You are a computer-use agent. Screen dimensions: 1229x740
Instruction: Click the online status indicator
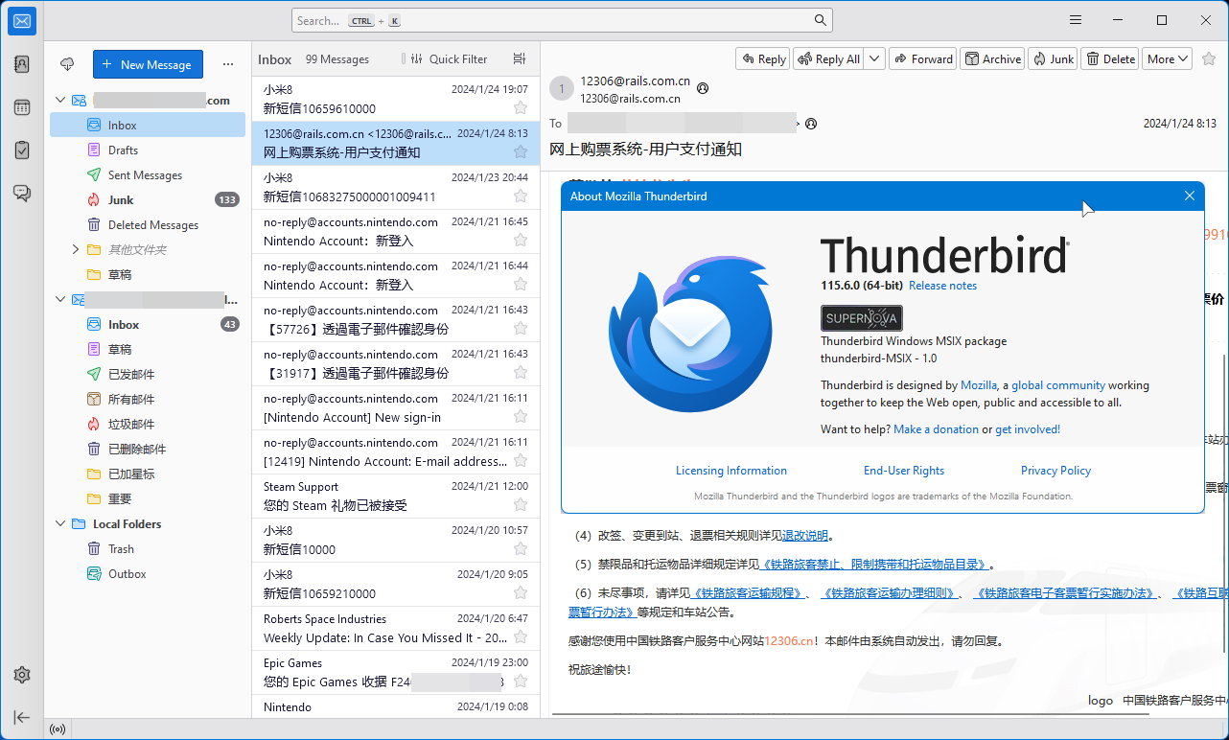58,729
